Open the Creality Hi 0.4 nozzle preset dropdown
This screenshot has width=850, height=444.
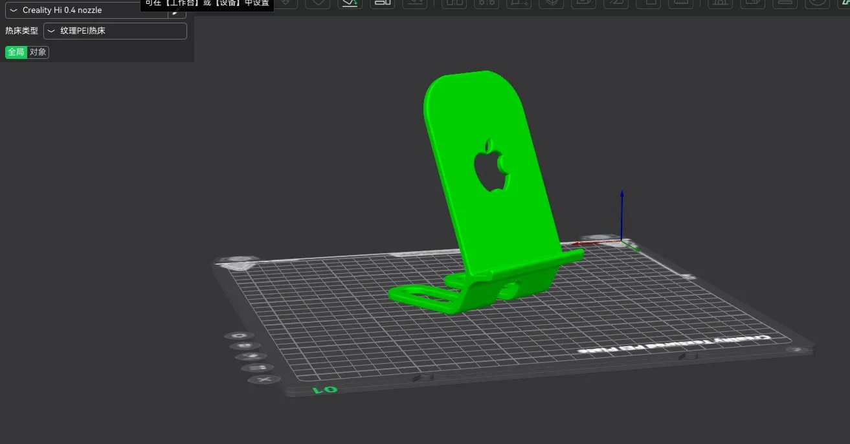(86, 10)
